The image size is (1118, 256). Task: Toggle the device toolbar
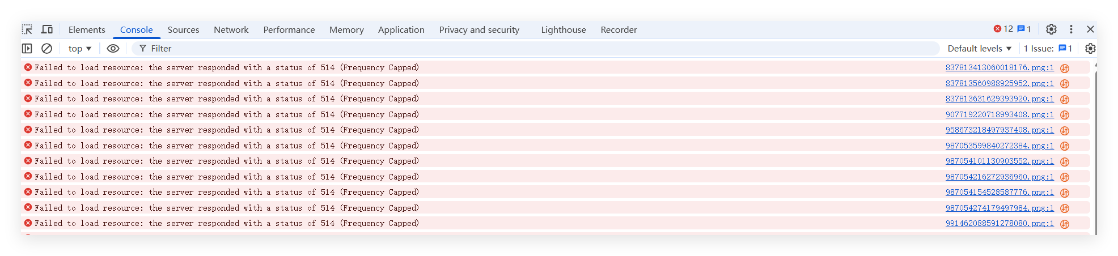(x=47, y=29)
